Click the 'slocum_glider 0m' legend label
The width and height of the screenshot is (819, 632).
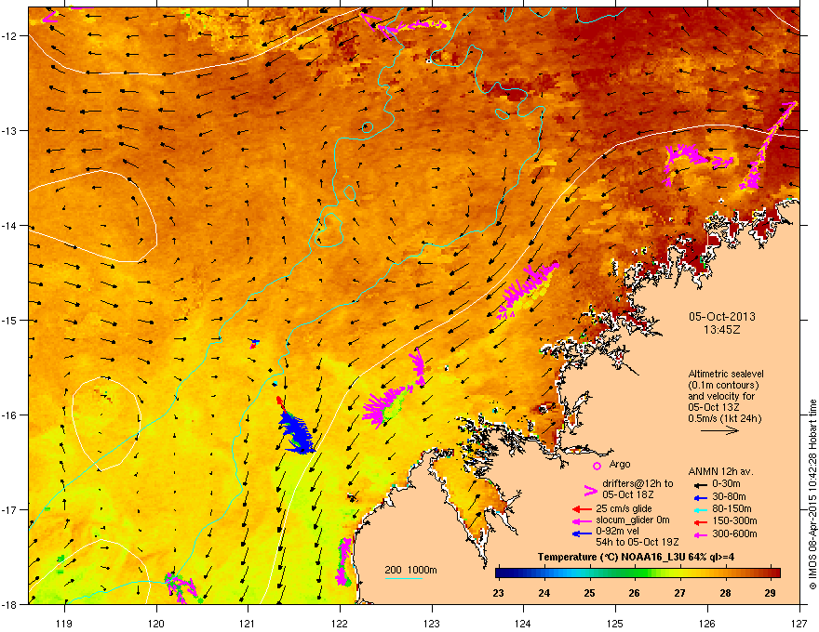[633, 520]
